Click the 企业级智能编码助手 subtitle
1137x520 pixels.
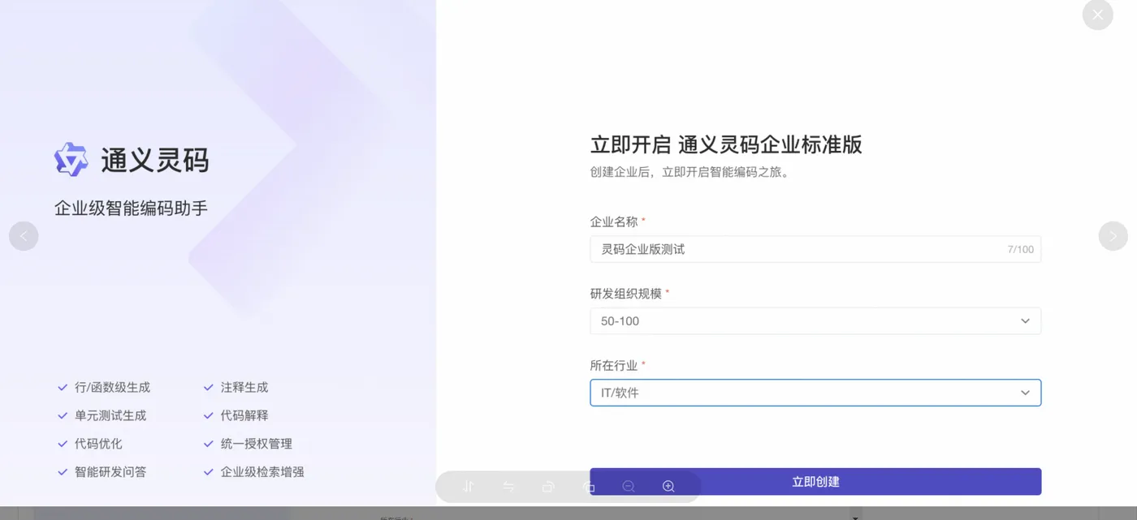(131, 208)
